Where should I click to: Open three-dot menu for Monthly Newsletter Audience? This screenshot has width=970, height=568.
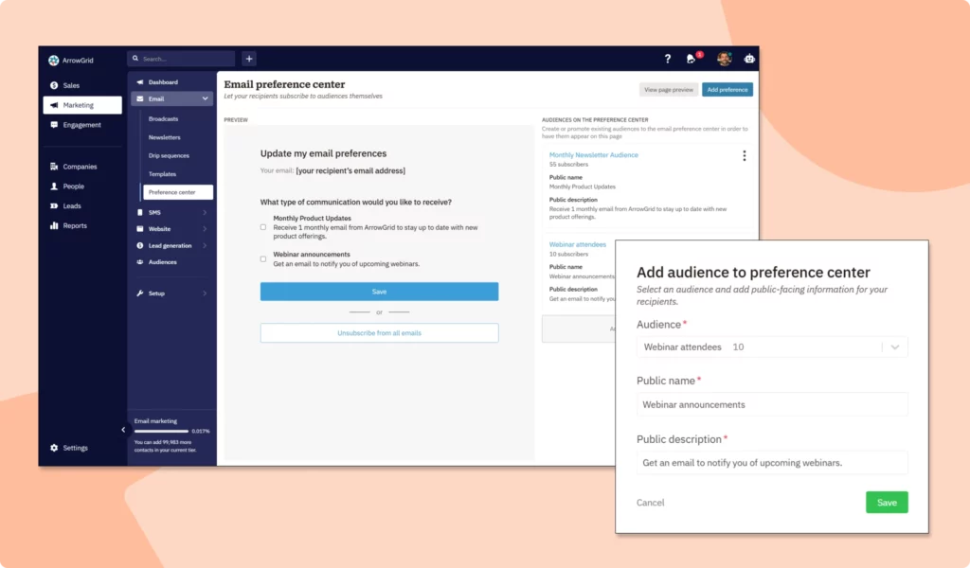click(744, 156)
